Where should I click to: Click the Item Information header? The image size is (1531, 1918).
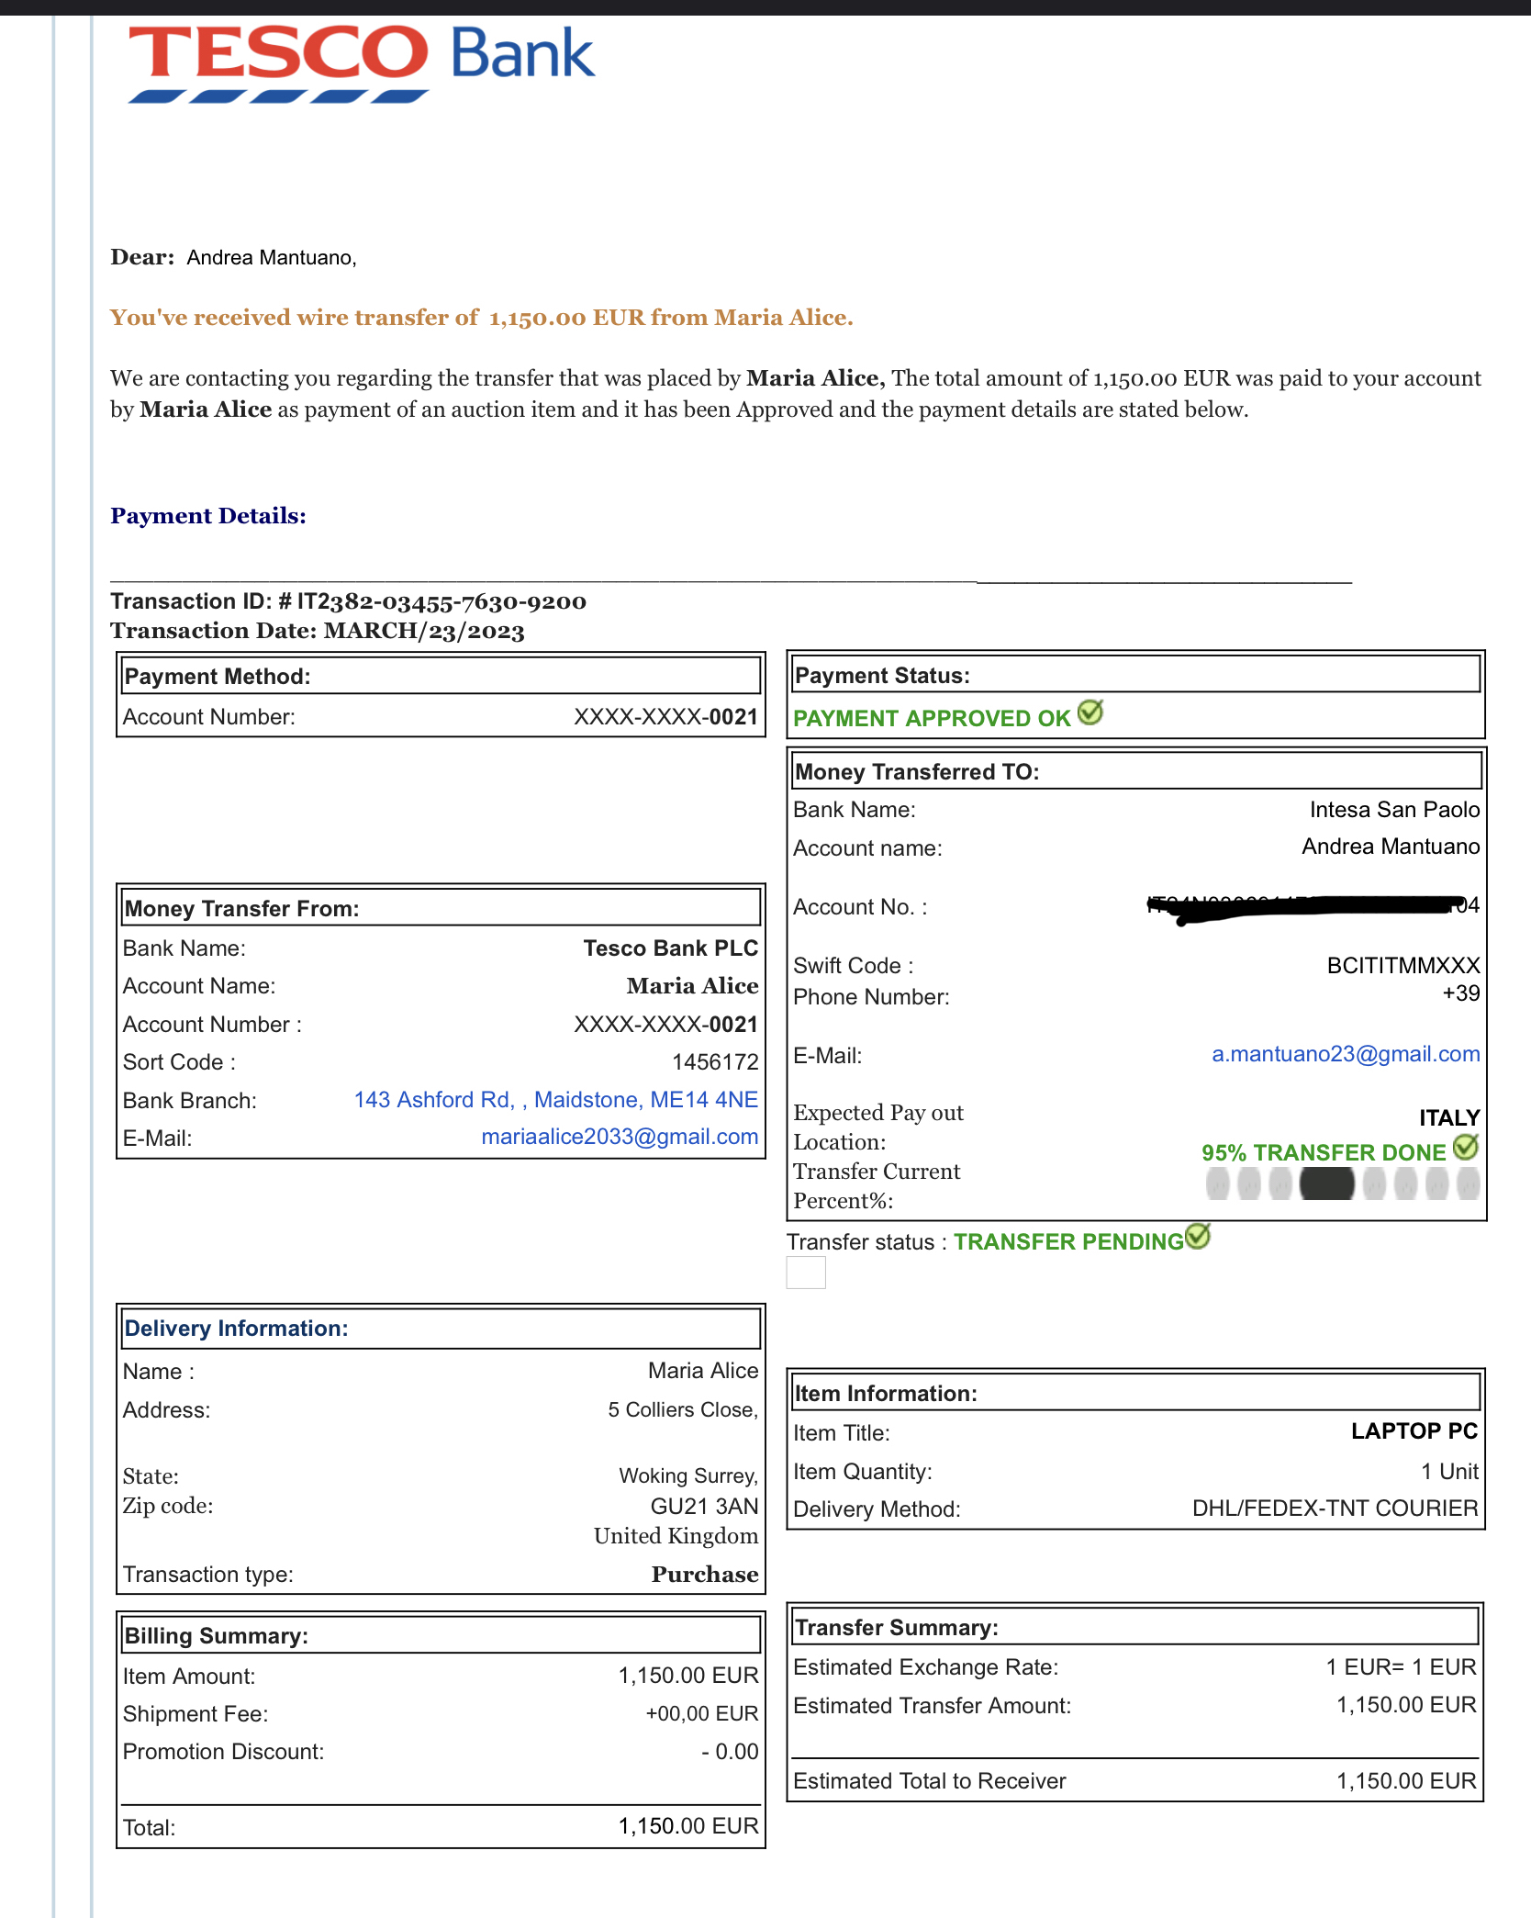point(1136,1393)
